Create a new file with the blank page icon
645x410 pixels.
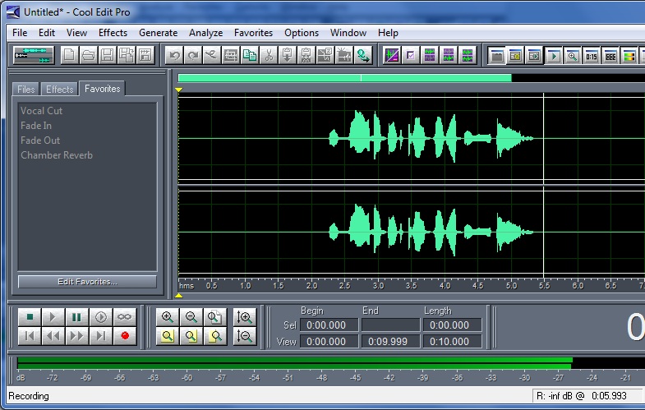point(69,55)
